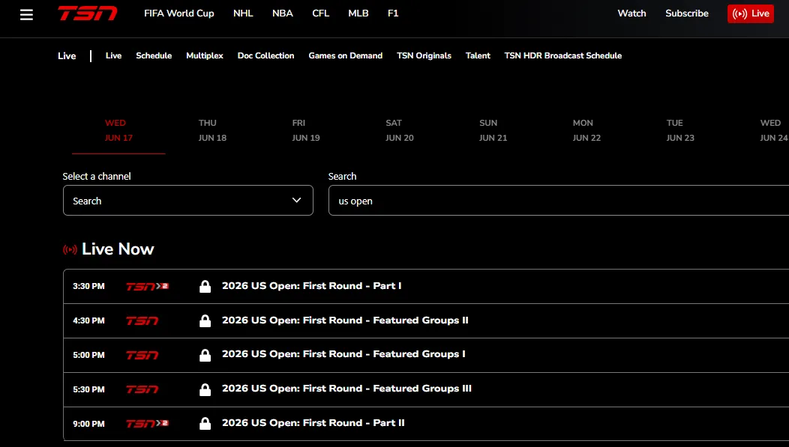The height and width of the screenshot is (447, 789).
Task: Click the bold 'Live' section title
Action: 67,55
